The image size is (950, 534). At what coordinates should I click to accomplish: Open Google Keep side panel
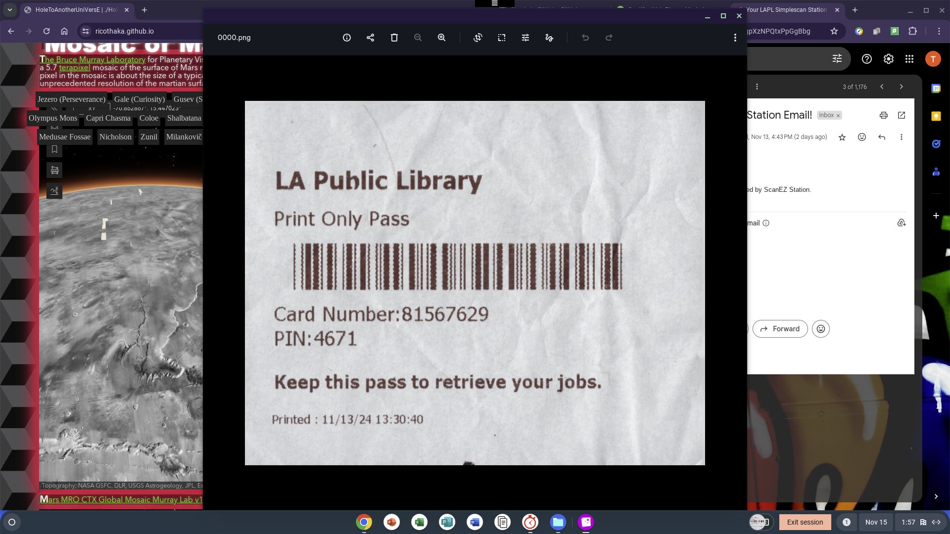[x=936, y=116]
